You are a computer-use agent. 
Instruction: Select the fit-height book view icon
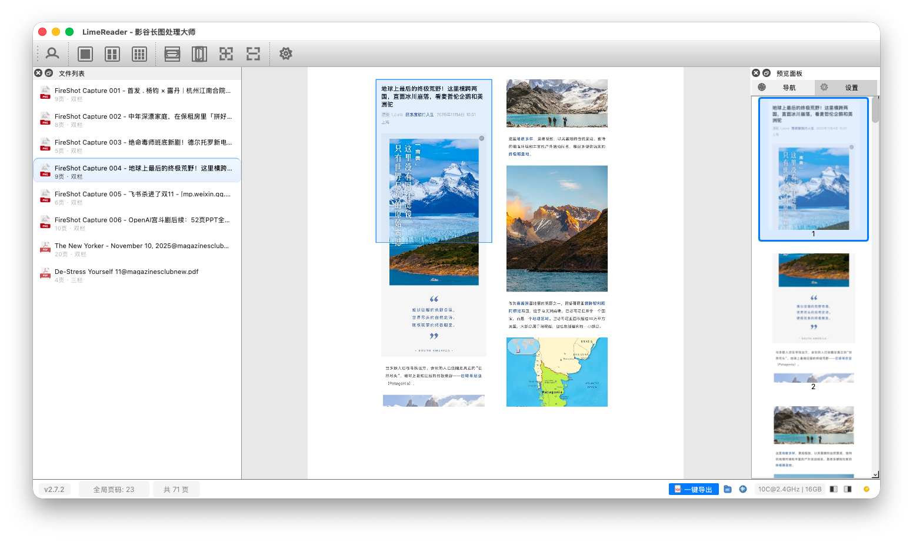point(199,53)
